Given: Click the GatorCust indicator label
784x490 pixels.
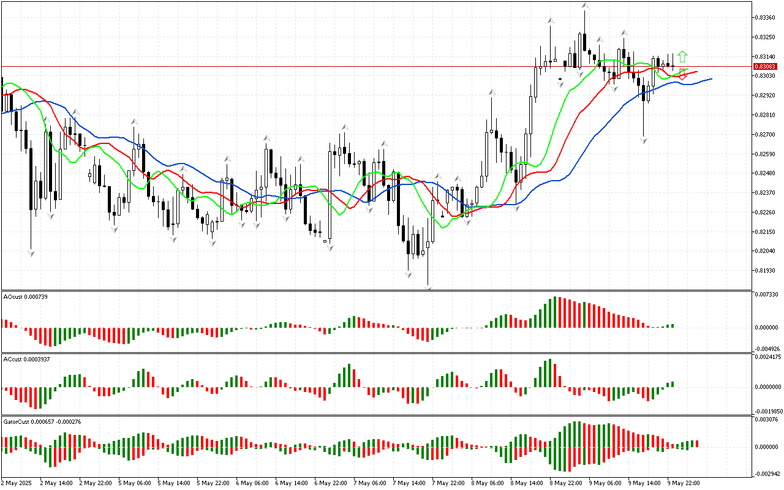Looking at the screenshot, I should (x=42, y=421).
